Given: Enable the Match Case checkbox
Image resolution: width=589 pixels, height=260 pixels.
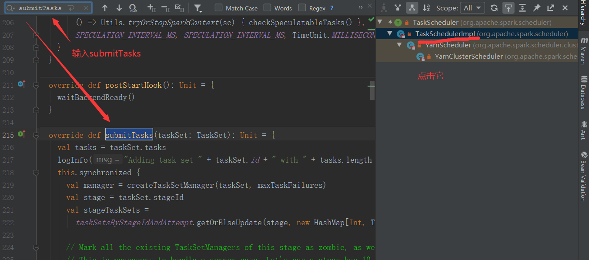Looking at the screenshot, I should coord(218,8).
